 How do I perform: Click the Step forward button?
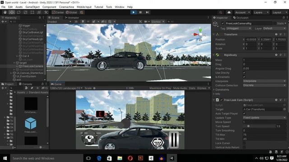(x=147, y=12)
